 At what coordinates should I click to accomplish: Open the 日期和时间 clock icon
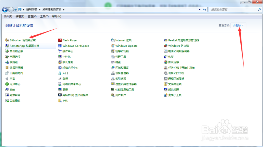click(7, 73)
